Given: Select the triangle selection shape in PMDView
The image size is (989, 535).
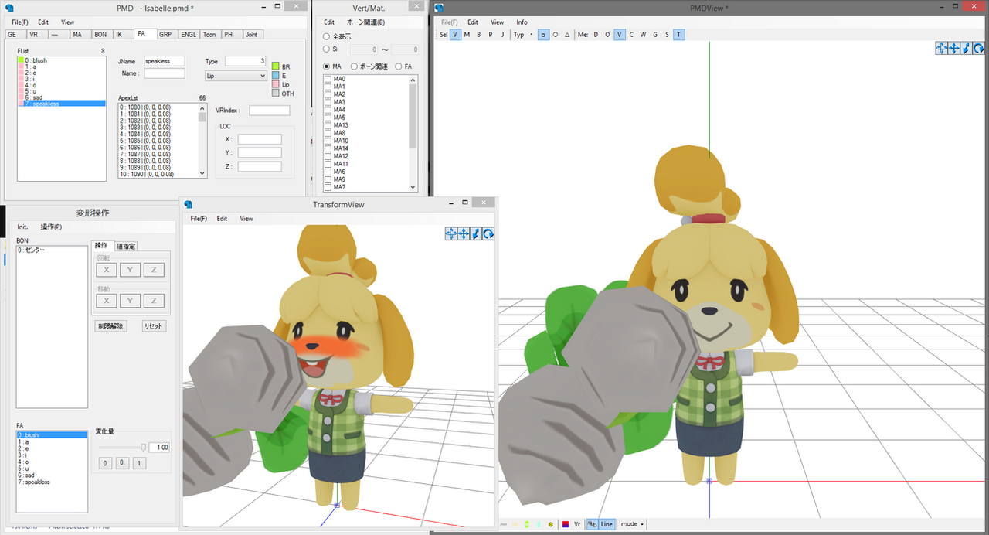Looking at the screenshot, I should (x=567, y=35).
